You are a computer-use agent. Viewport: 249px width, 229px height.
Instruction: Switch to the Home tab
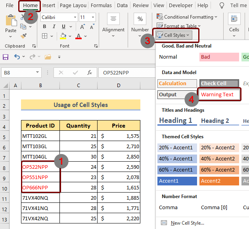click(x=30, y=6)
